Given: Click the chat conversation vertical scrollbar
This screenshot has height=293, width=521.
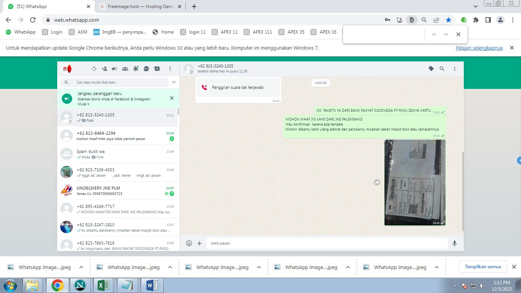Looking at the screenshot, I should [463, 191].
